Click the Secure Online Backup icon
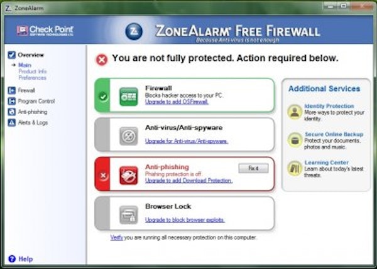The width and height of the screenshot is (377, 269). (294, 140)
